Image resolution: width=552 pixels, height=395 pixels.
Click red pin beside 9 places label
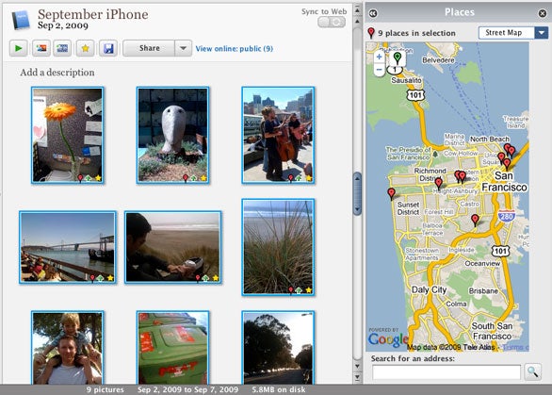tap(371, 33)
